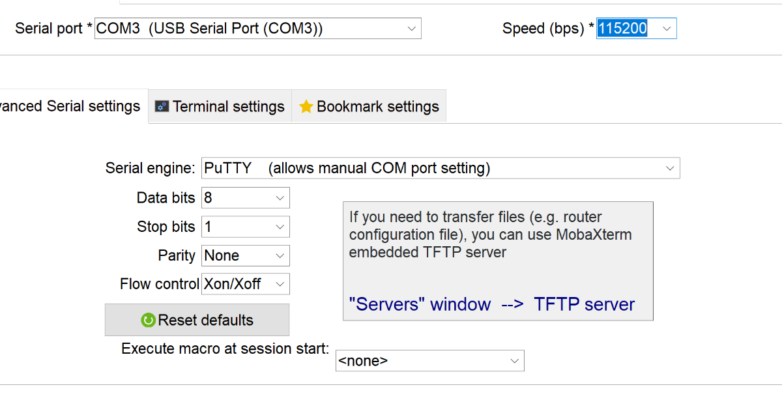The height and width of the screenshot is (398, 782).
Task: Expand the Speed (bps) dropdown
Action: click(667, 29)
